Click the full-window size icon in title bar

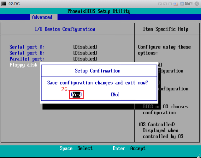pos(170,4)
